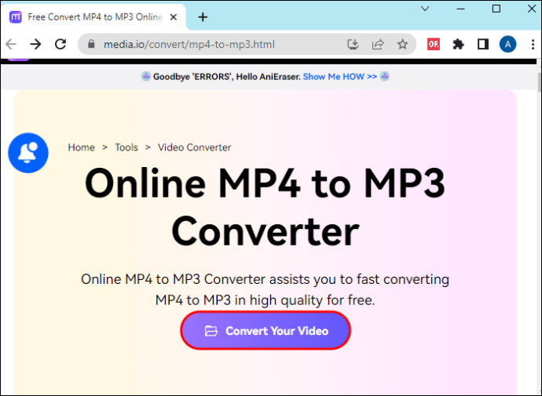Screen dimensions: 542x396
Task: Go to Tools breadcrumb
Action: [x=126, y=147]
